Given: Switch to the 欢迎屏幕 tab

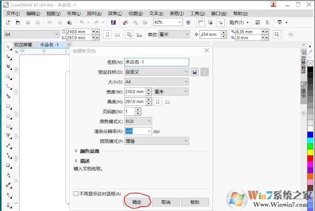Looking at the screenshot, I should click(23, 45).
